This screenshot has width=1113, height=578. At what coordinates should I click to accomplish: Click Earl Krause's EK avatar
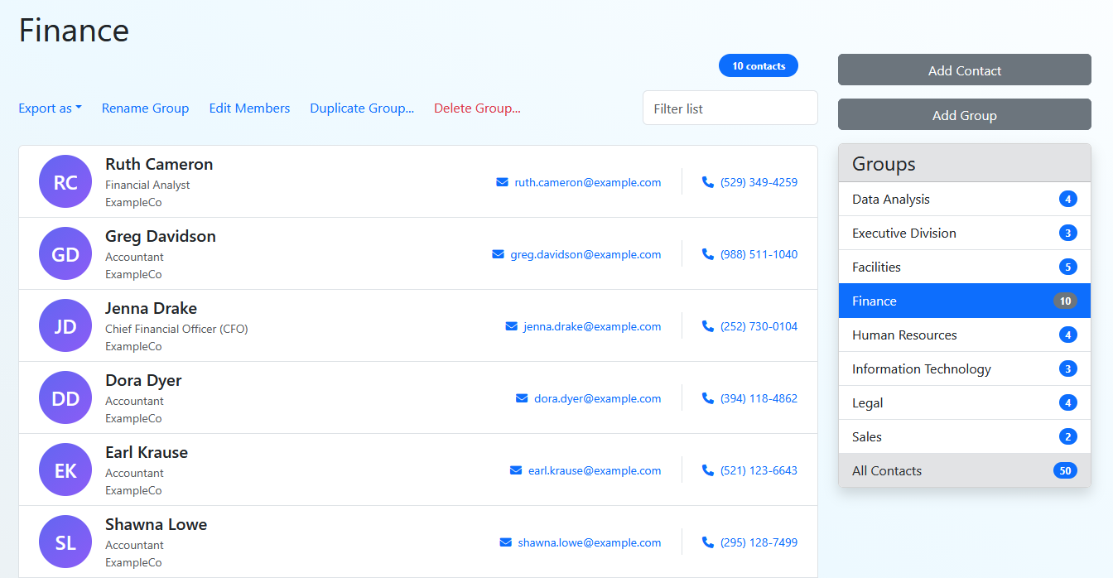(65, 470)
